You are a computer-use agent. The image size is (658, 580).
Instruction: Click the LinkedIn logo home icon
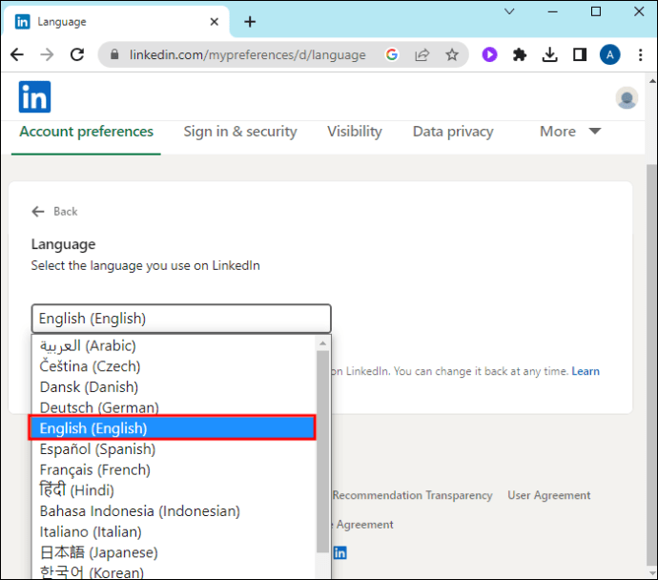(35, 97)
